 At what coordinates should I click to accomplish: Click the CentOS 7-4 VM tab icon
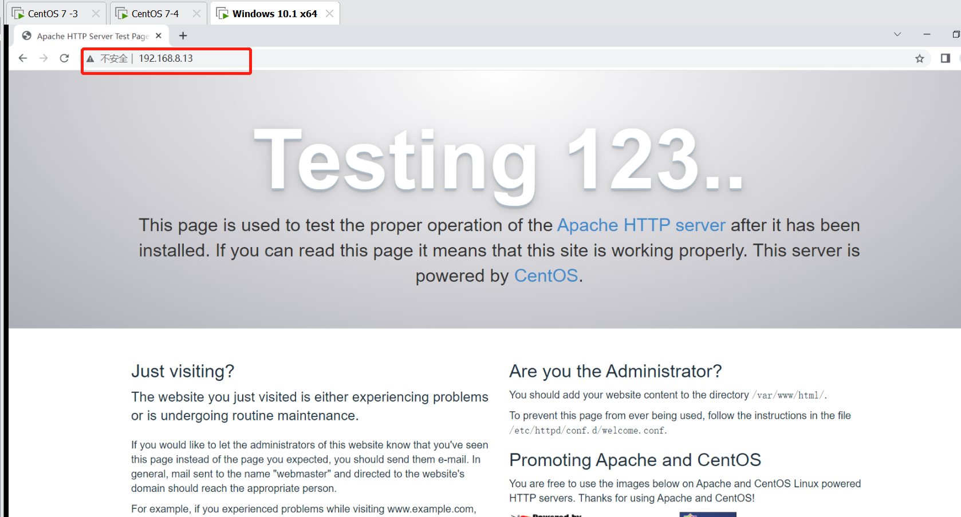coord(121,13)
